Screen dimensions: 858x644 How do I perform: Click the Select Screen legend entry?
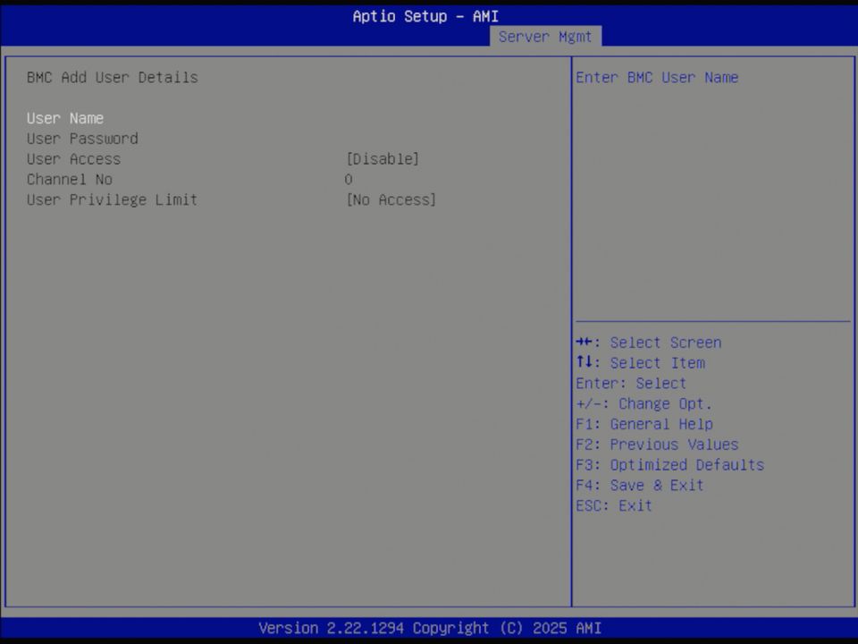tap(648, 343)
